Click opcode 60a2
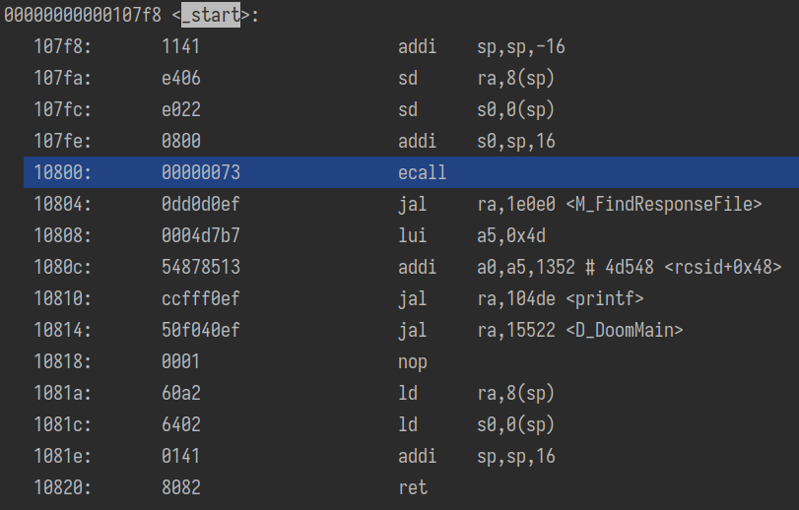 tap(181, 394)
